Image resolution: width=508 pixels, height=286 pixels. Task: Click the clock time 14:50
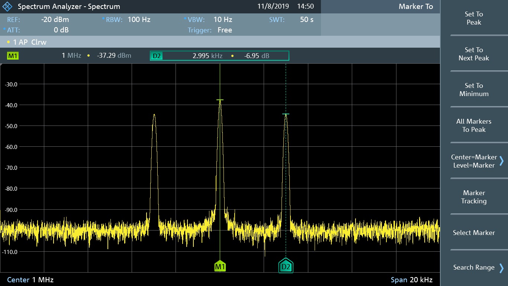tap(305, 6)
